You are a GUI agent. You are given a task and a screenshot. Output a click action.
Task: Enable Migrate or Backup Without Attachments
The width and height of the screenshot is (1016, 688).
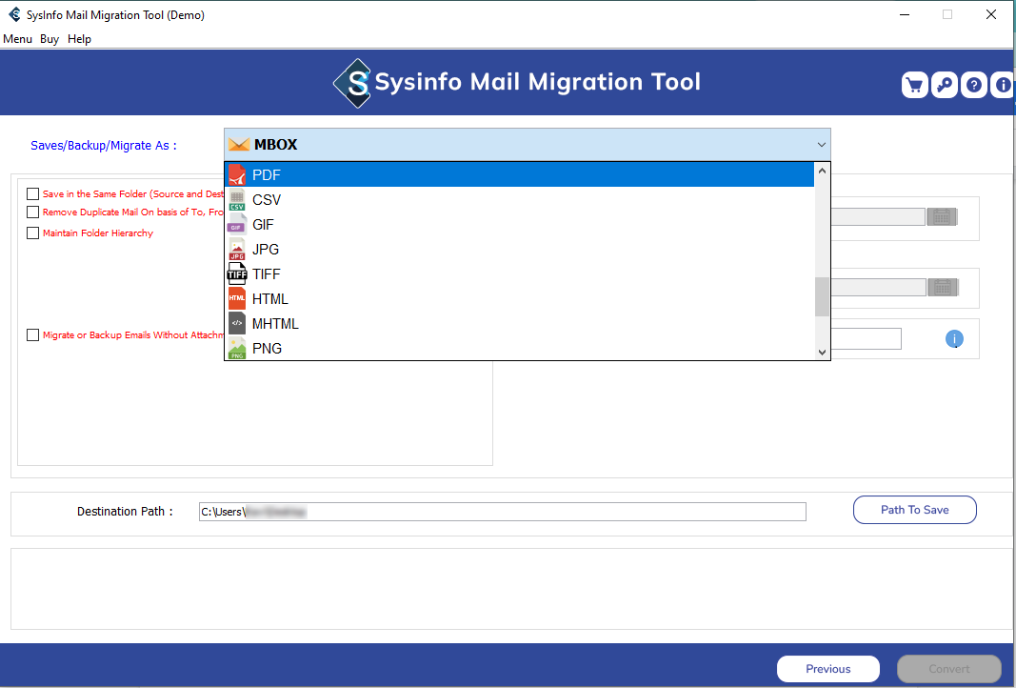point(33,335)
